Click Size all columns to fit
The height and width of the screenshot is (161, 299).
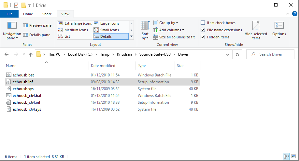[174, 37]
